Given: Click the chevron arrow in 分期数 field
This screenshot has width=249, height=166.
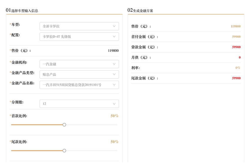Looking at the screenshot, I should click(114, 104).
